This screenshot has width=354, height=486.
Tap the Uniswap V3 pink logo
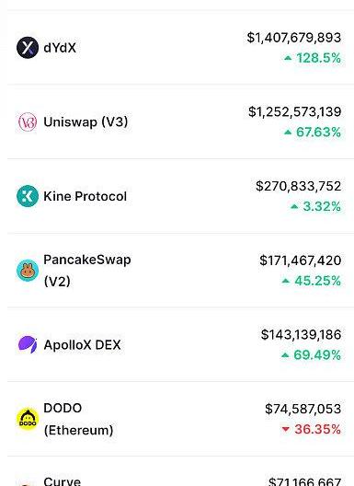click(28, 121)
